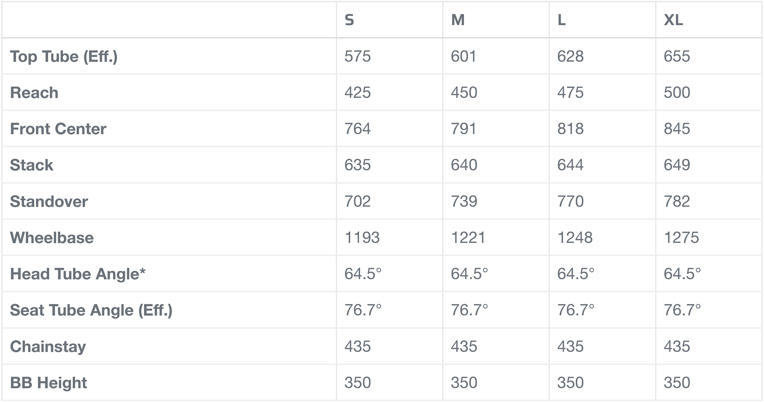
Task: Click the BB Height row label
Action: pyautogui.click(x=49, y=383)
